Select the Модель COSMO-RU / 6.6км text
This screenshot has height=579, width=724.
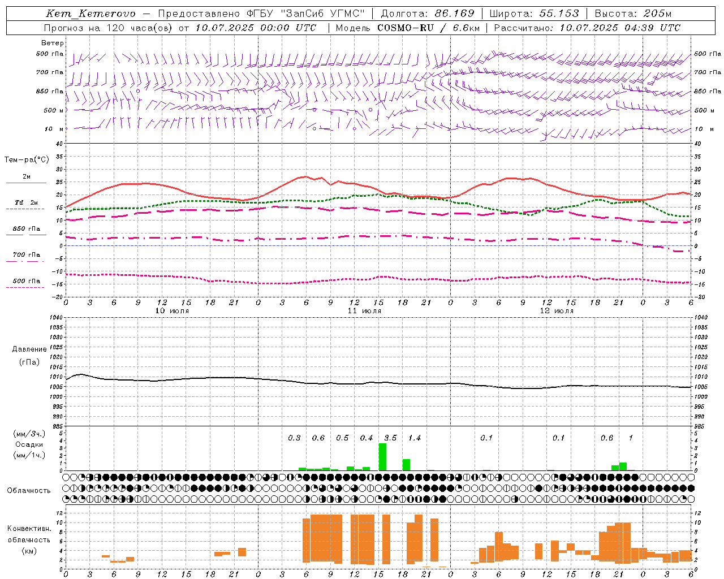coord(408,28)
